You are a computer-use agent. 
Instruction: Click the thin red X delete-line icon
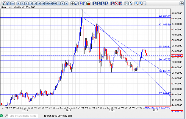coord(116,4)
